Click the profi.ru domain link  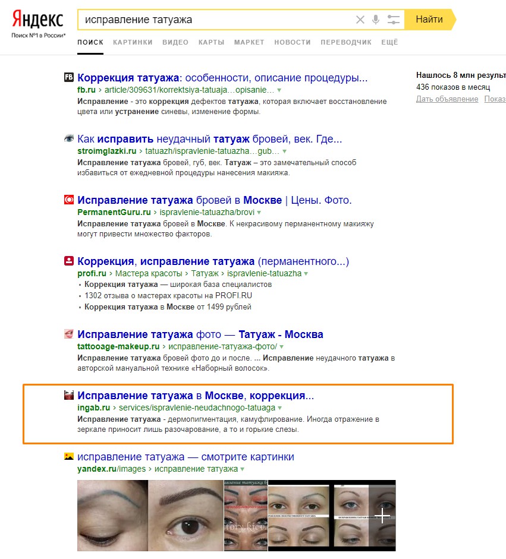coord(92,273)
